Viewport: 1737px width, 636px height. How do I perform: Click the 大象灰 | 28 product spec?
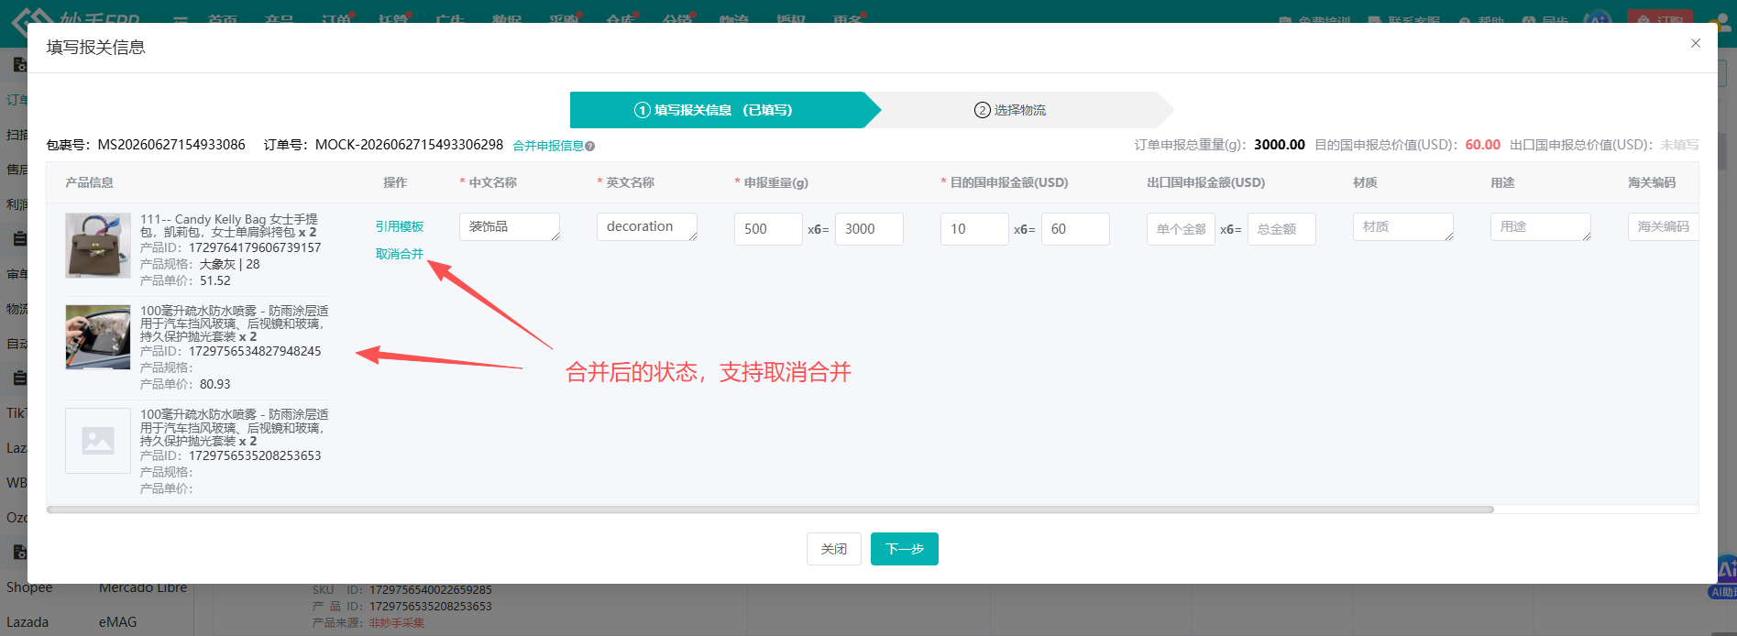[229, 264]
